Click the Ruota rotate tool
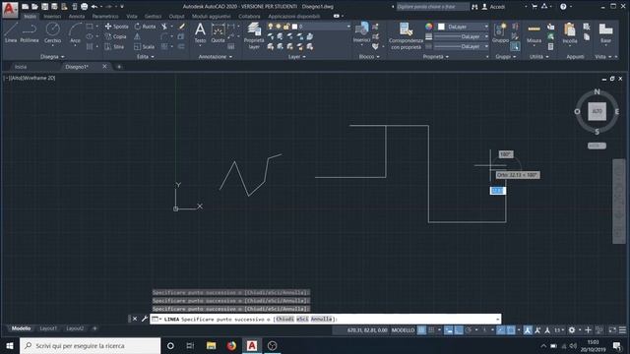The height and width of the screenshot is (354, 630). click(x=145, y=27)
